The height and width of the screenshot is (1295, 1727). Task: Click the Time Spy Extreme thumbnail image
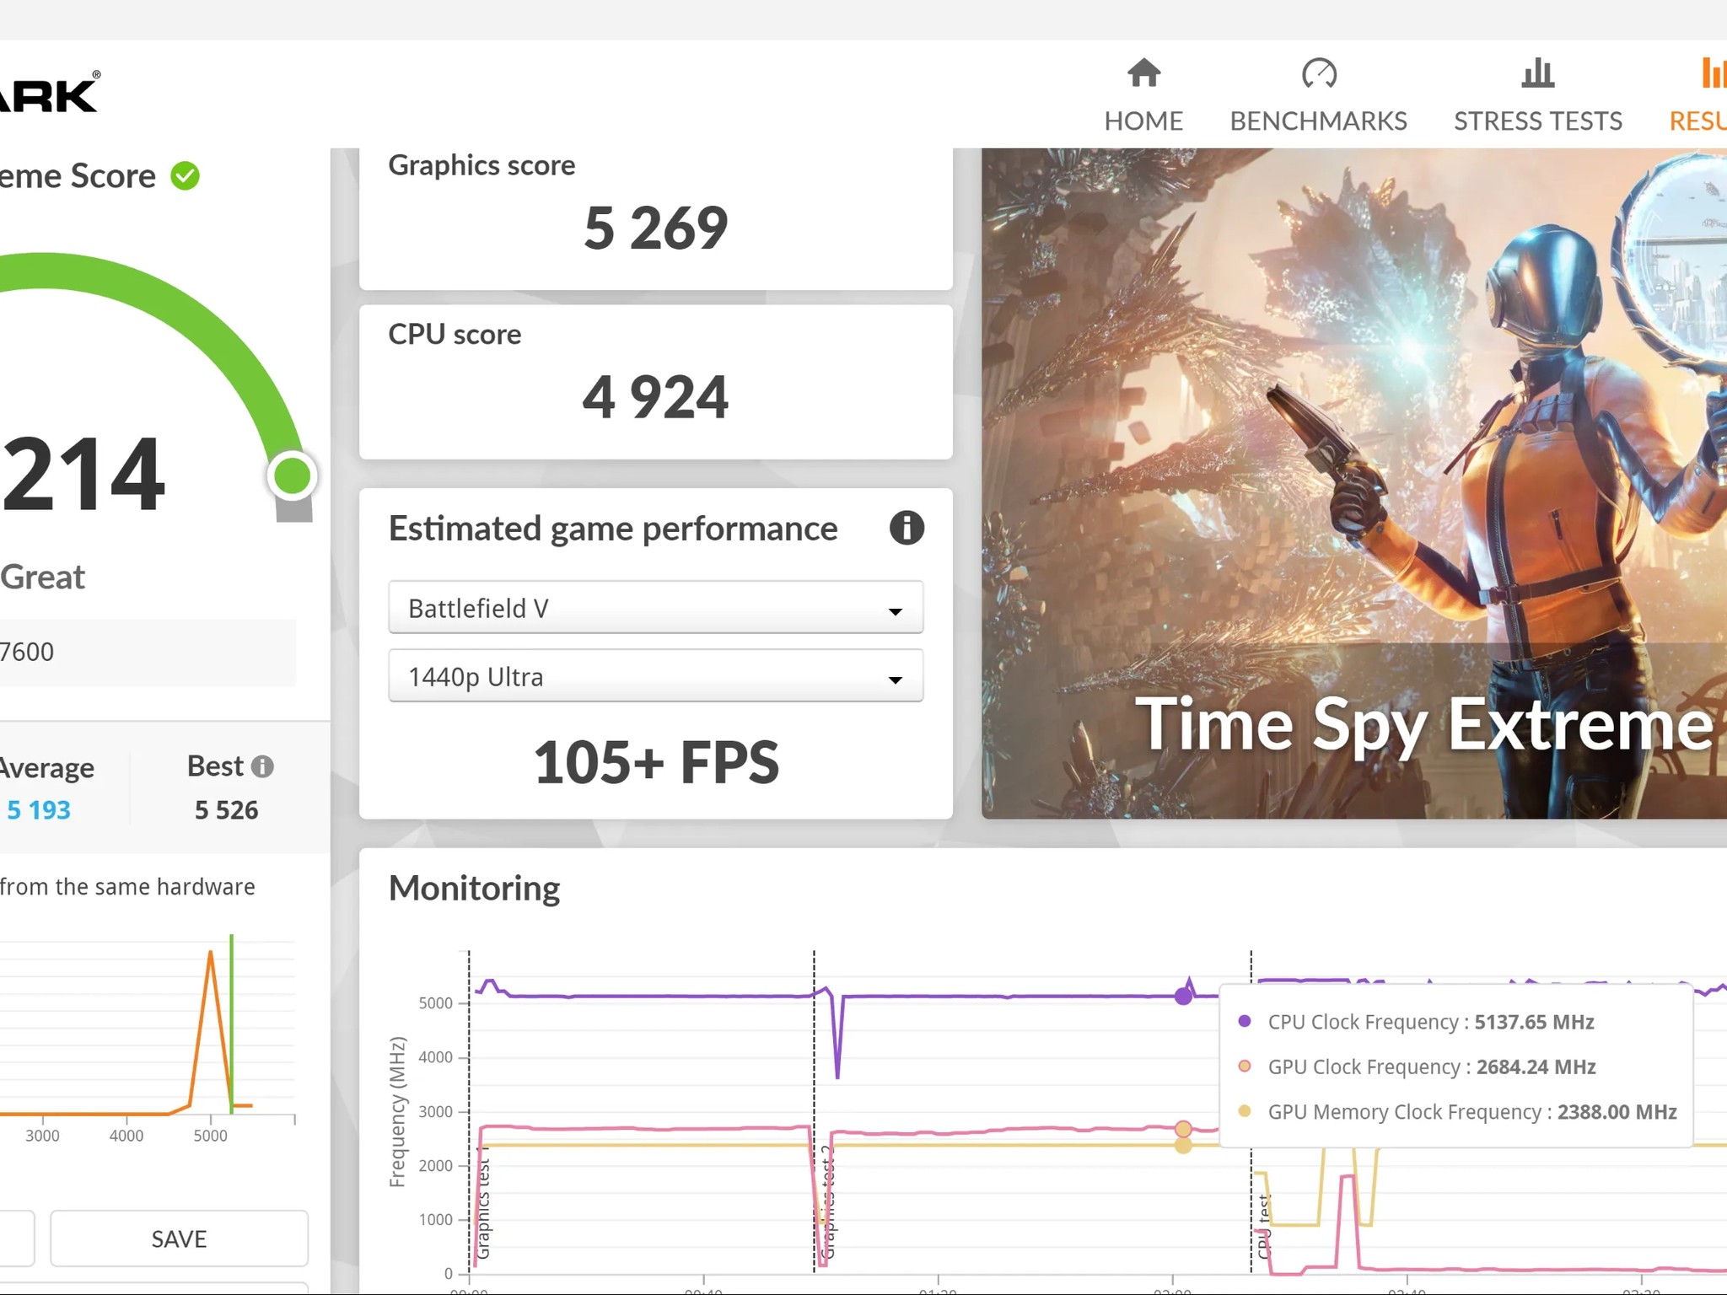coord(1353,483)
